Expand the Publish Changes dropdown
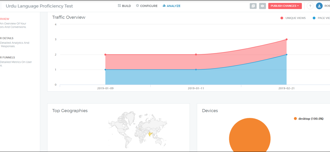Image resolution: width=330 pixels, height=152 pixels. tap(285, 6)
